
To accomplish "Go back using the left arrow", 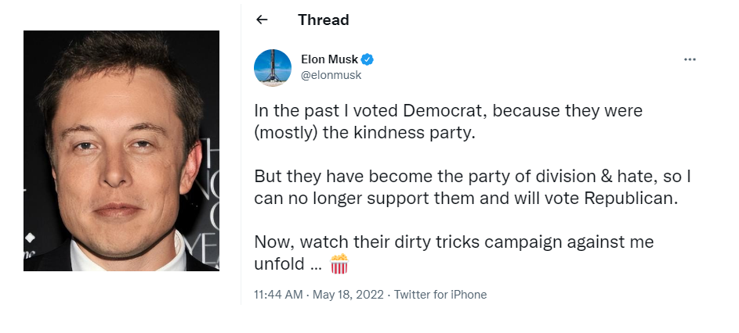I will point(262,20).
